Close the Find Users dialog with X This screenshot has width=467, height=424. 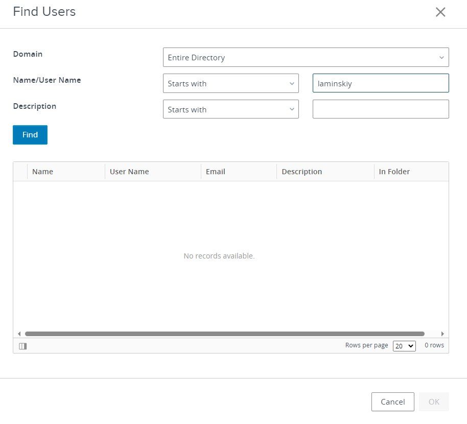coord(440,12)
